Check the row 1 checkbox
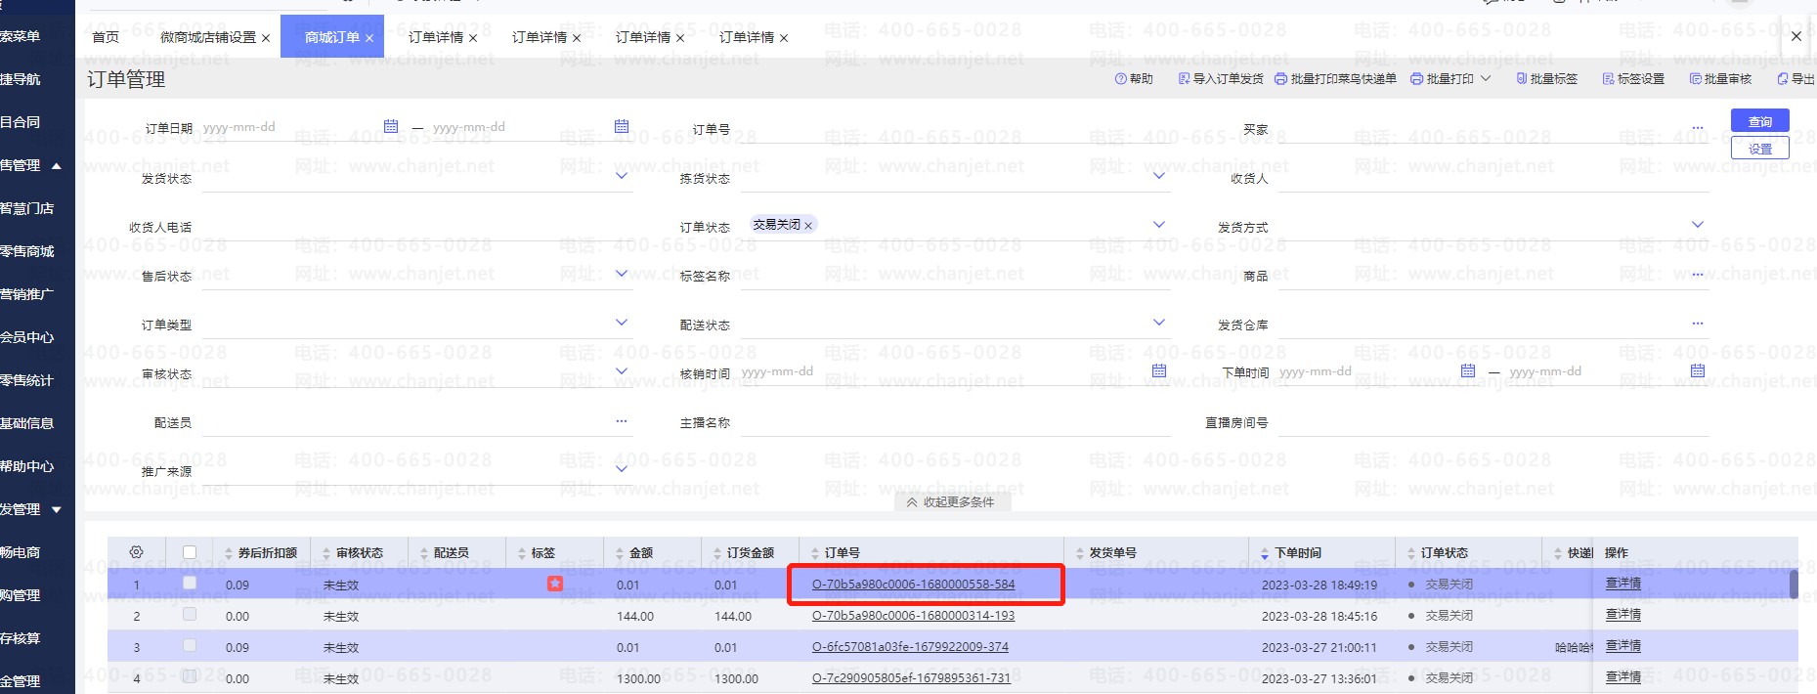This screenshot has height=694, width=1817. [190, 584]
